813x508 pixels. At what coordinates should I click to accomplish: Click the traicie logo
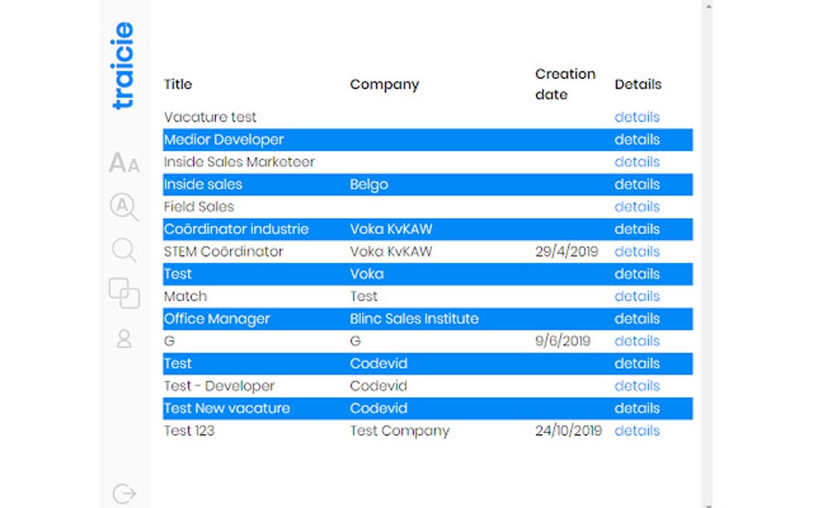coord(124,66)
